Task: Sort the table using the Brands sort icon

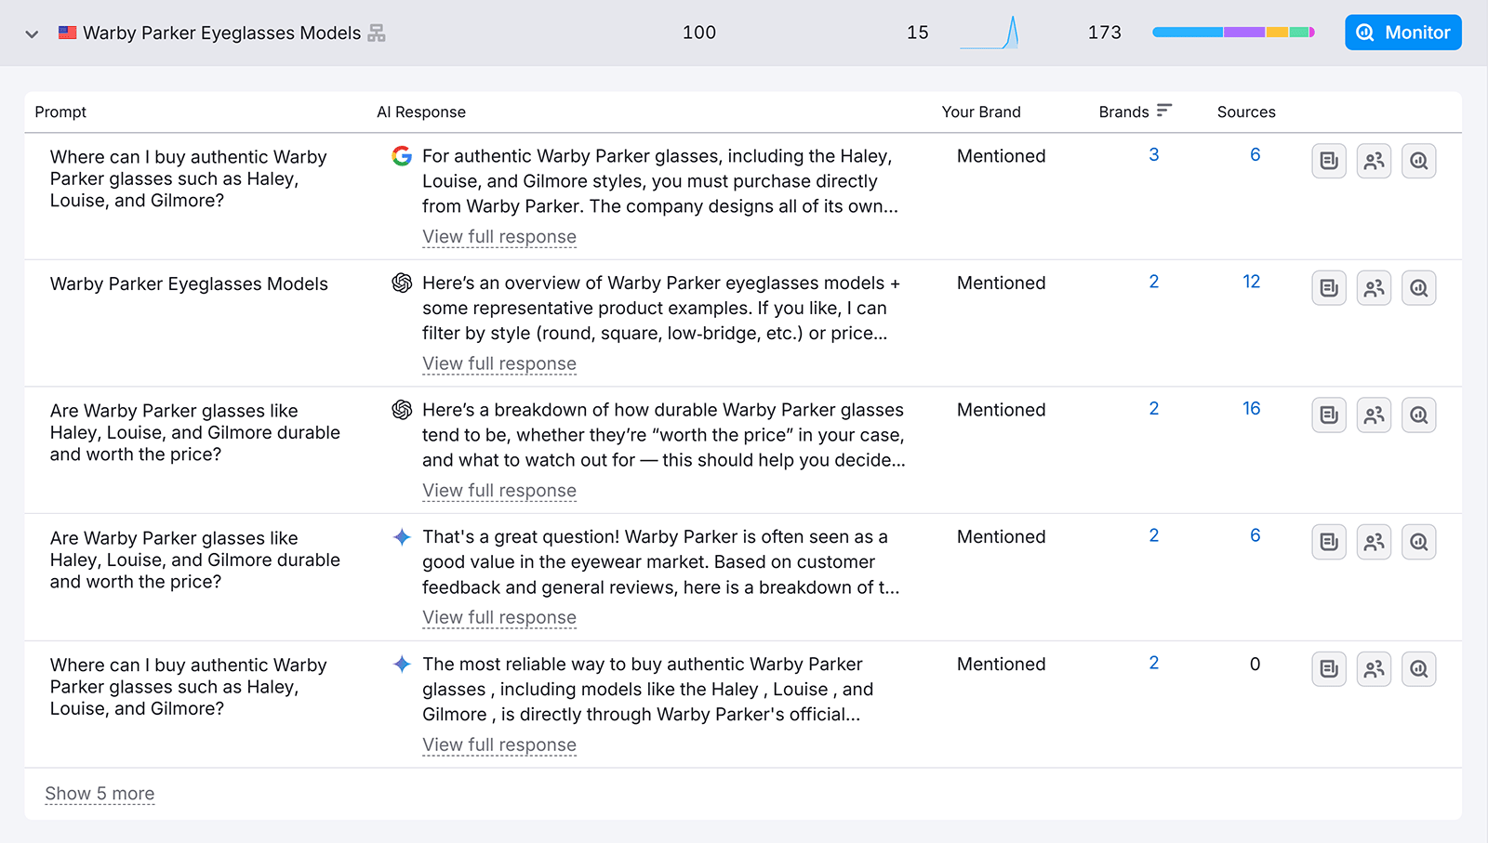Action: [x=1163, y=111]
